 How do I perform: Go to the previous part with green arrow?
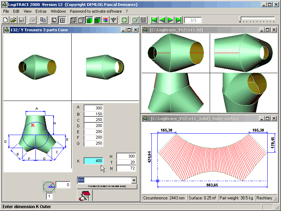(162, 20)
